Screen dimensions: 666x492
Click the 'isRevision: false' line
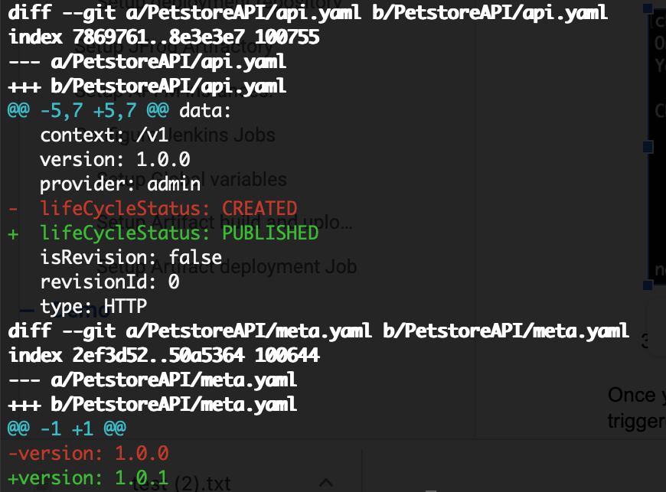click(131, 257)
